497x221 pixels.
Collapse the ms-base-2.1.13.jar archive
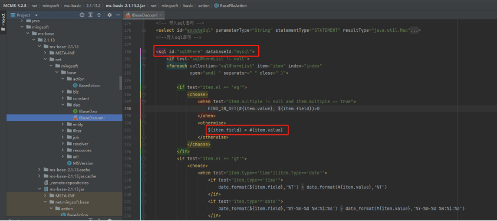(40, 189)
